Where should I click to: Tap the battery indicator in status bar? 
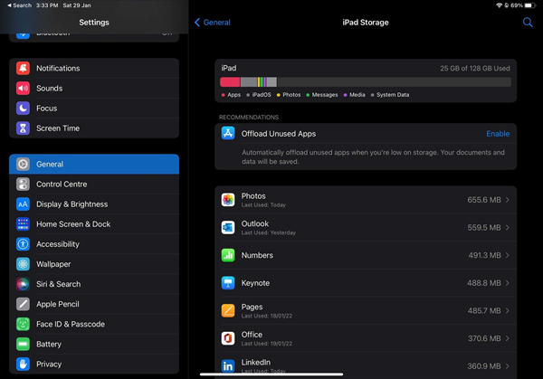pyautogui.click(x=530, y=5)
